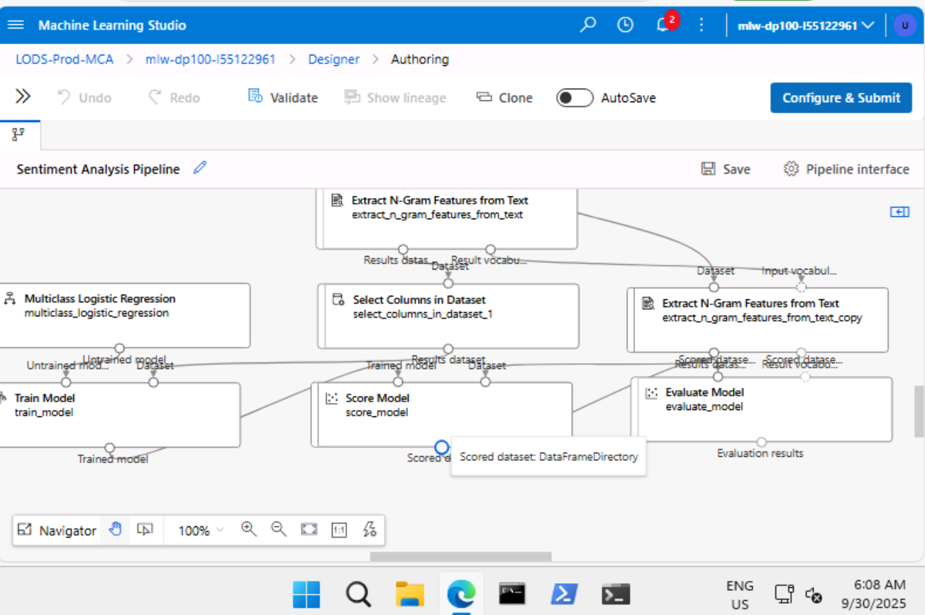
Task: Open the hamburger navigation menu
Action: (x=16, y=25)
